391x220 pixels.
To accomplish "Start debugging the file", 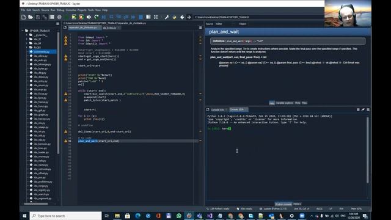I will tap(104, 17).
